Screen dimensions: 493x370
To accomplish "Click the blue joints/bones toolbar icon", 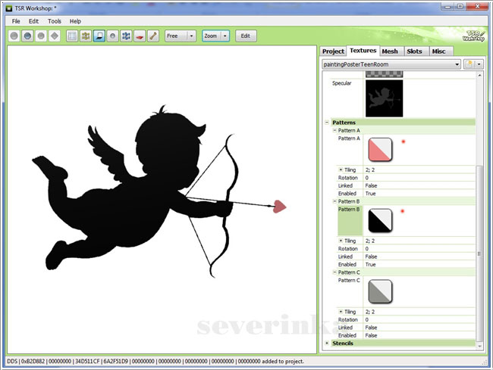I will click(x=126, y=36).
